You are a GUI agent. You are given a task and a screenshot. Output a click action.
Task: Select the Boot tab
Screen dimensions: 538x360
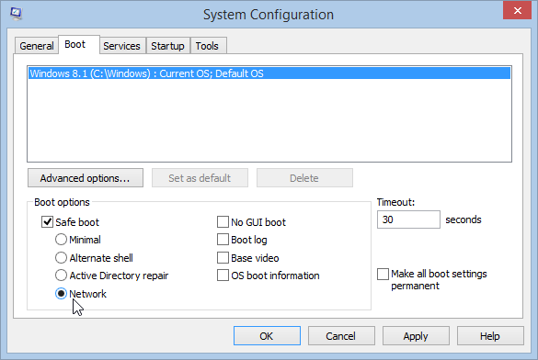79,44
